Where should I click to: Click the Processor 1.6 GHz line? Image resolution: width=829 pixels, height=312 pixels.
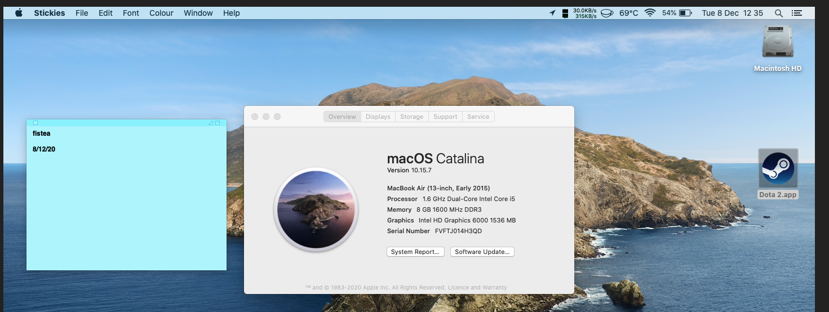pos(451,199)
